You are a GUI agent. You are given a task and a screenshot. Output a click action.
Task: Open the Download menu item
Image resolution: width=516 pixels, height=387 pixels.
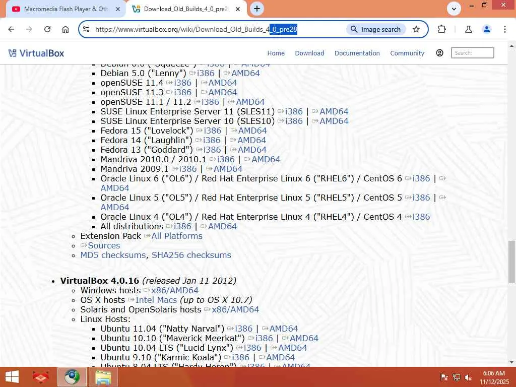coord(309,53)
